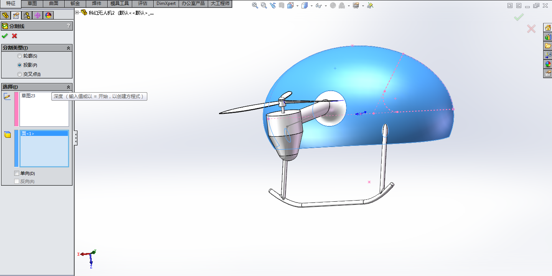Image resolution: width=552 pixels, height=276 pixels.
Task: Switch to the 钣金 tab
Action: click(75, 3)
